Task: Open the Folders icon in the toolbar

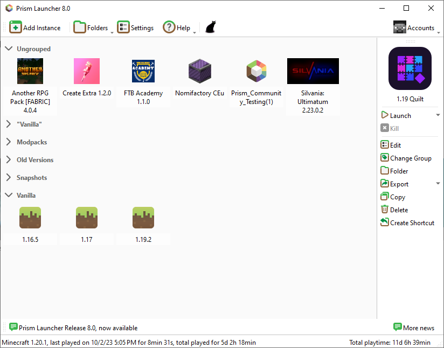Action: 79,27
